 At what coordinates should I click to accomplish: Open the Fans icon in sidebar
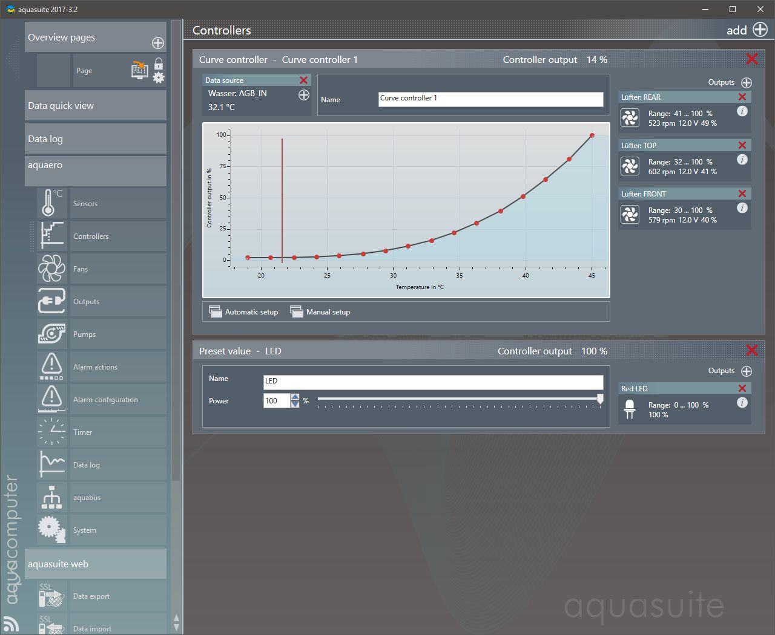point(52,268)
